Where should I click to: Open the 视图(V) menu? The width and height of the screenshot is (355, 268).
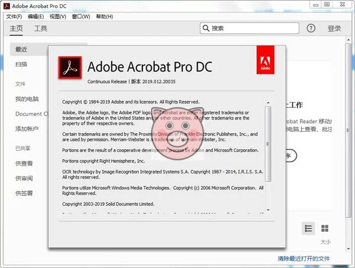click(58, 17)
